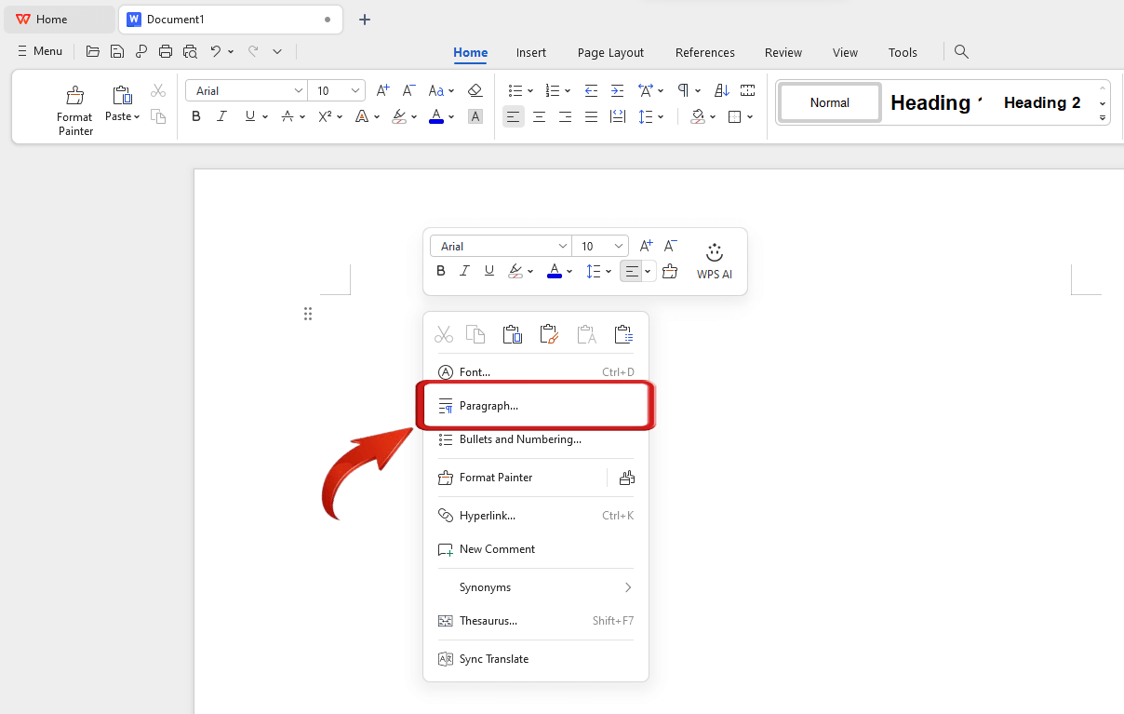Click Align Right icon in ribbon
1124x714 pixels.
click(565, 116)
